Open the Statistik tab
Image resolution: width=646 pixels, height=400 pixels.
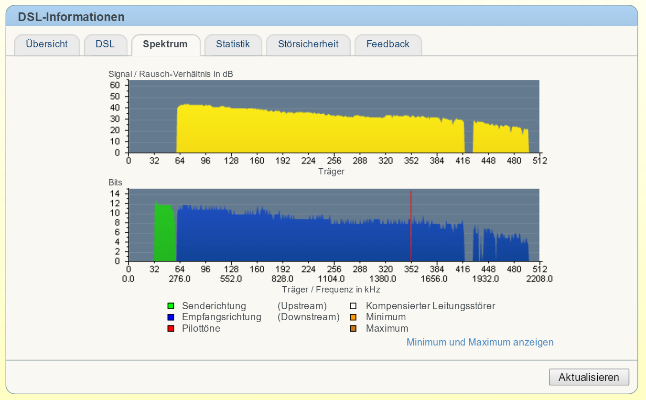tap(233, 44)
